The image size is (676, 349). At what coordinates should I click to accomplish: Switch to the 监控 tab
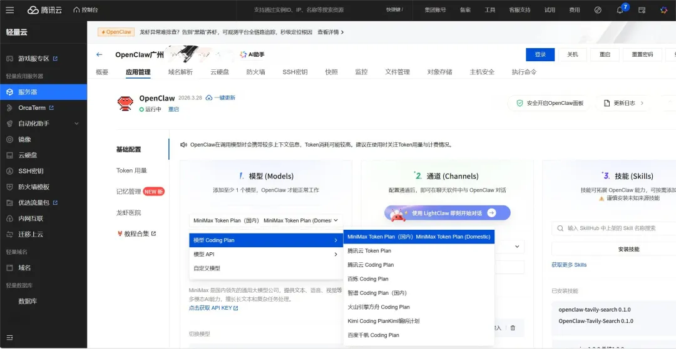pos(361,72)
